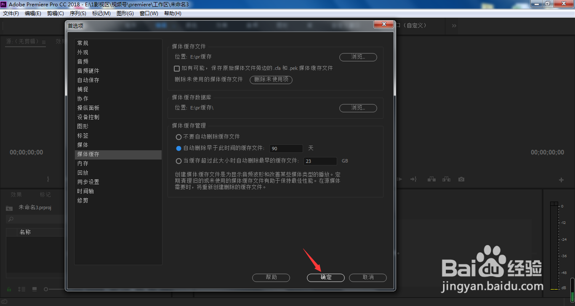Click the 90 天 days input field
This screenshot has height=306, width=575.
pyautogui.click(x=286, y=149)
